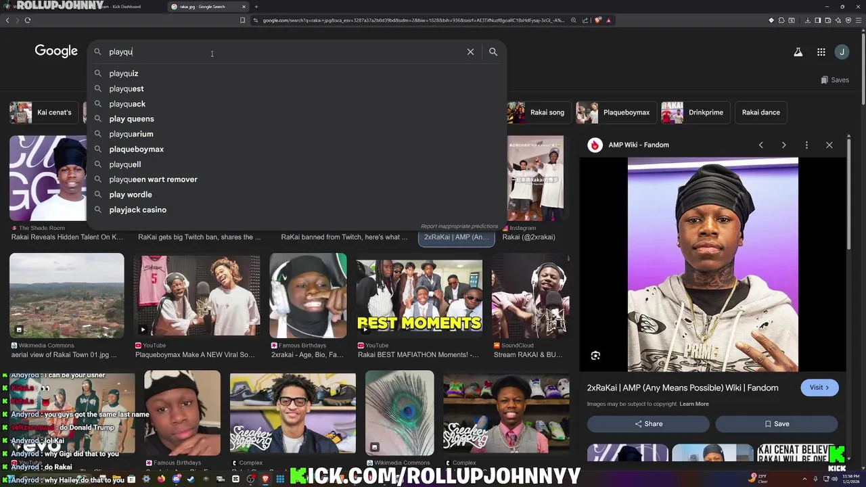Open preview panel three-dot options
The width and height of the screenshot is (866, 487).
tap(806, 145)
